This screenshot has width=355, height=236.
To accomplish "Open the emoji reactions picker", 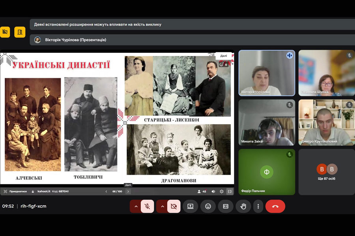I will coord(208,206).
